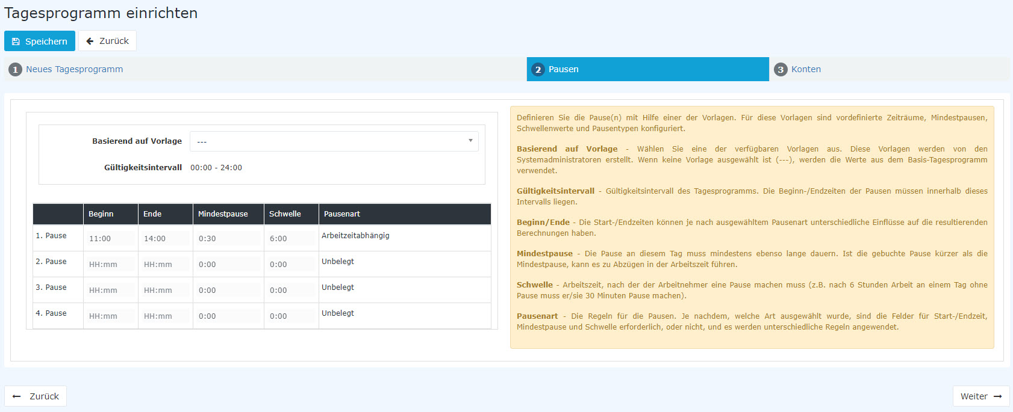Open Pausenart Unbelegt for 2. Pause
This screenshot has width=1013, height=412.
[x=338, y=262]
